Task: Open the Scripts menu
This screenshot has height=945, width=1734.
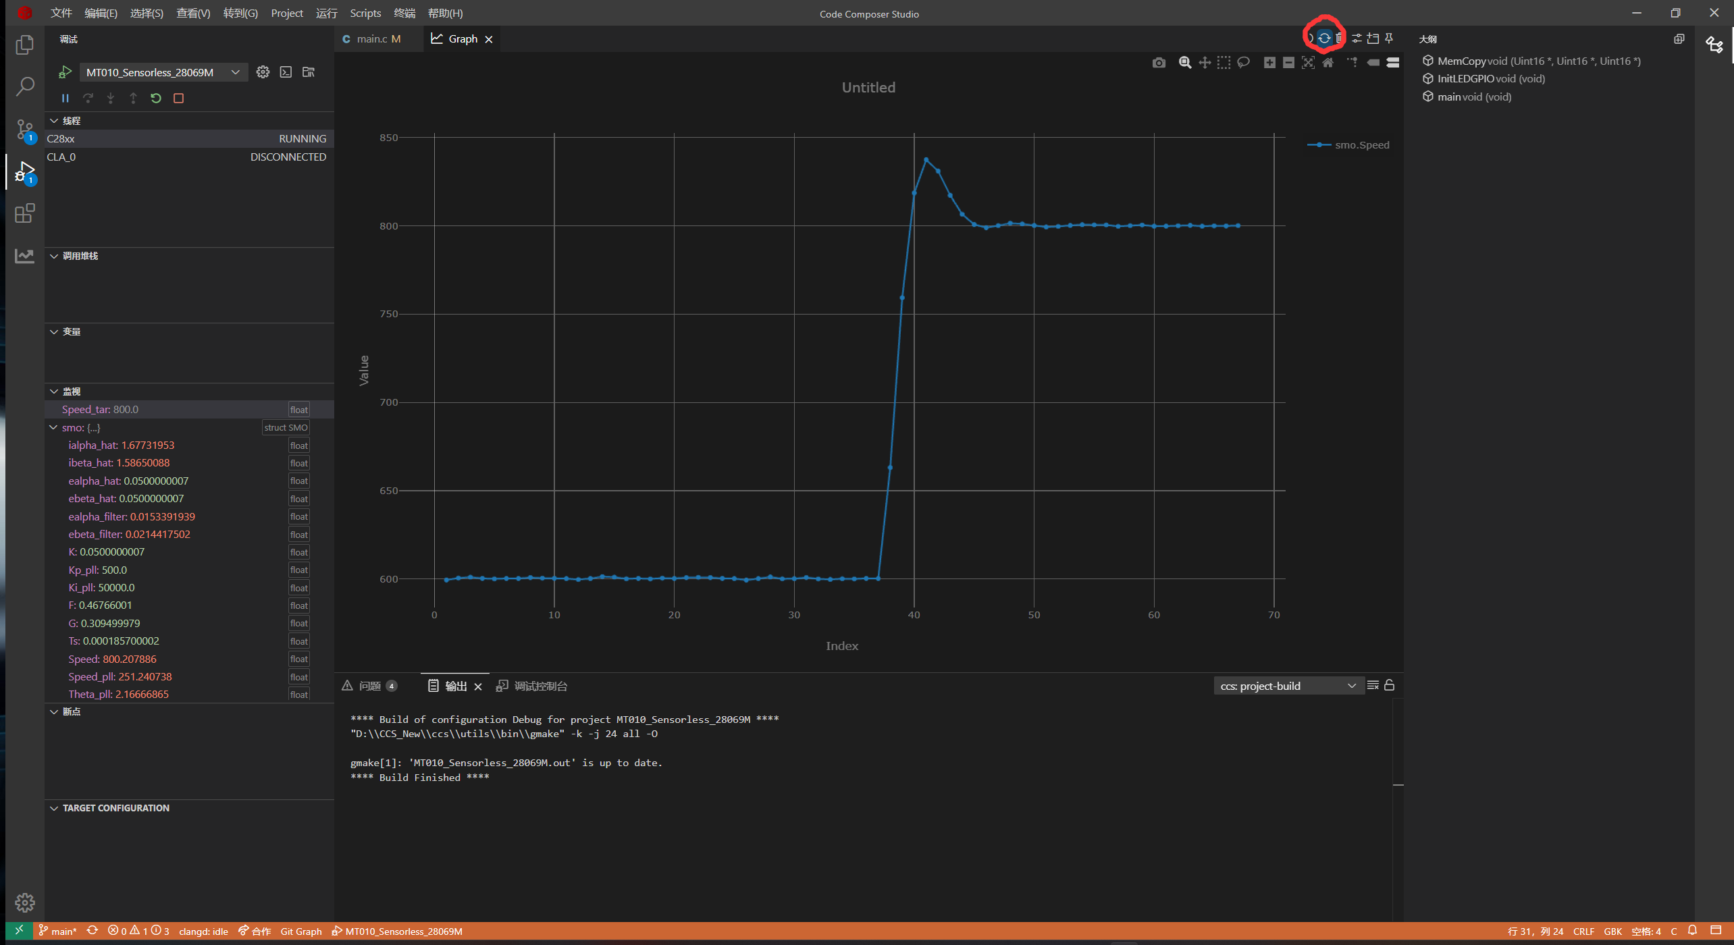Action: coord(365,13)
